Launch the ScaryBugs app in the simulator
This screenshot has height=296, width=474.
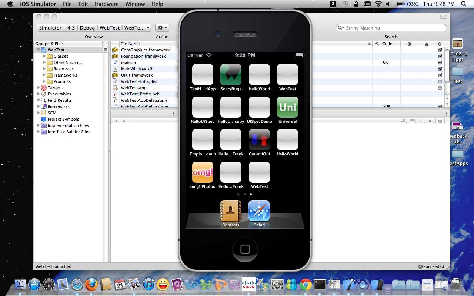click(x=231, y=74)
